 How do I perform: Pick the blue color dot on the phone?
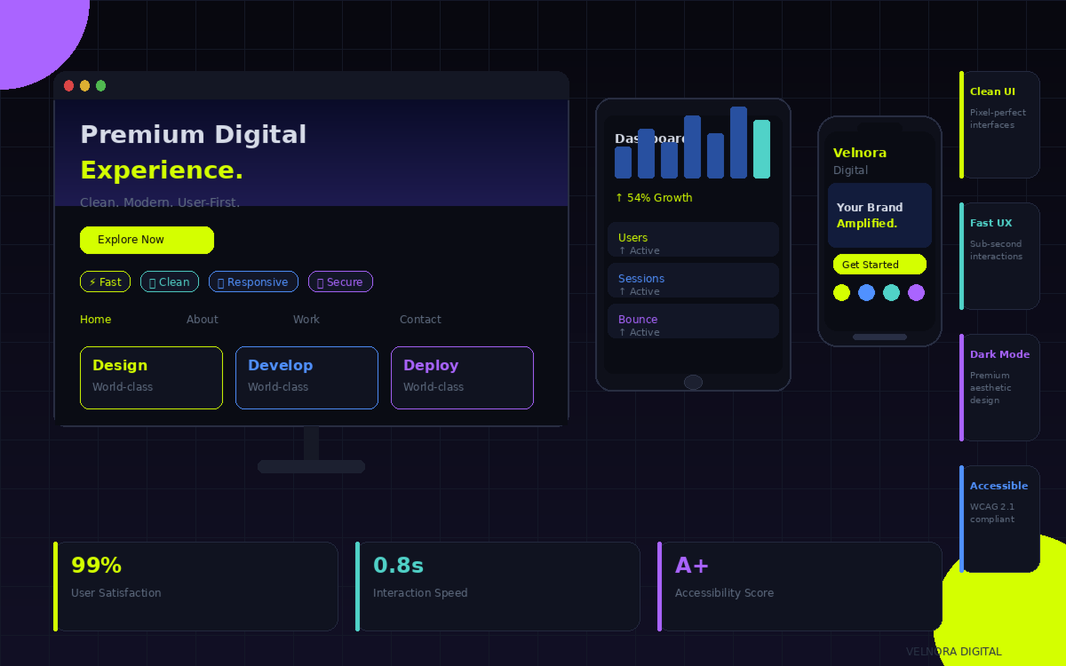866,292
